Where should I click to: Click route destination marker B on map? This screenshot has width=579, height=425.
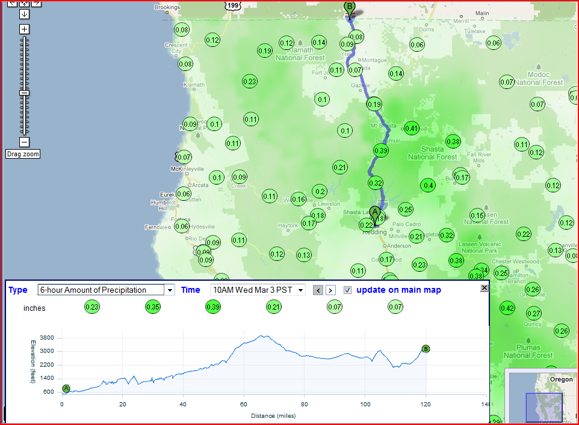(349, 8)
